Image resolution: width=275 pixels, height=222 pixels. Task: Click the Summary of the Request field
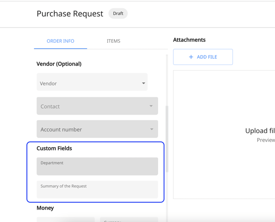click(x=97, y=189)
